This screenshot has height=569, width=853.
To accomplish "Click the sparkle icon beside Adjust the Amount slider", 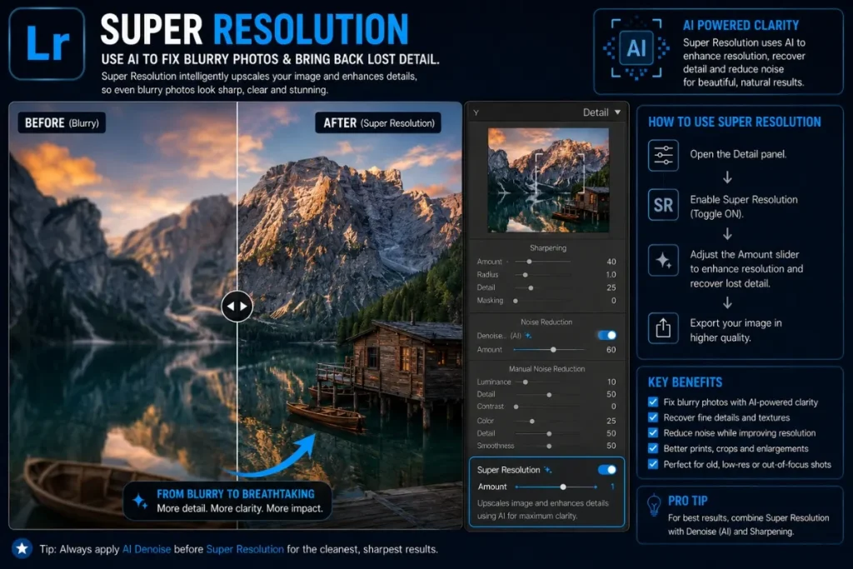I will coord(663,260).
